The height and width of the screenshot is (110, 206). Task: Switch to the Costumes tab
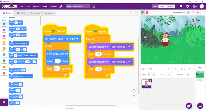35,13
